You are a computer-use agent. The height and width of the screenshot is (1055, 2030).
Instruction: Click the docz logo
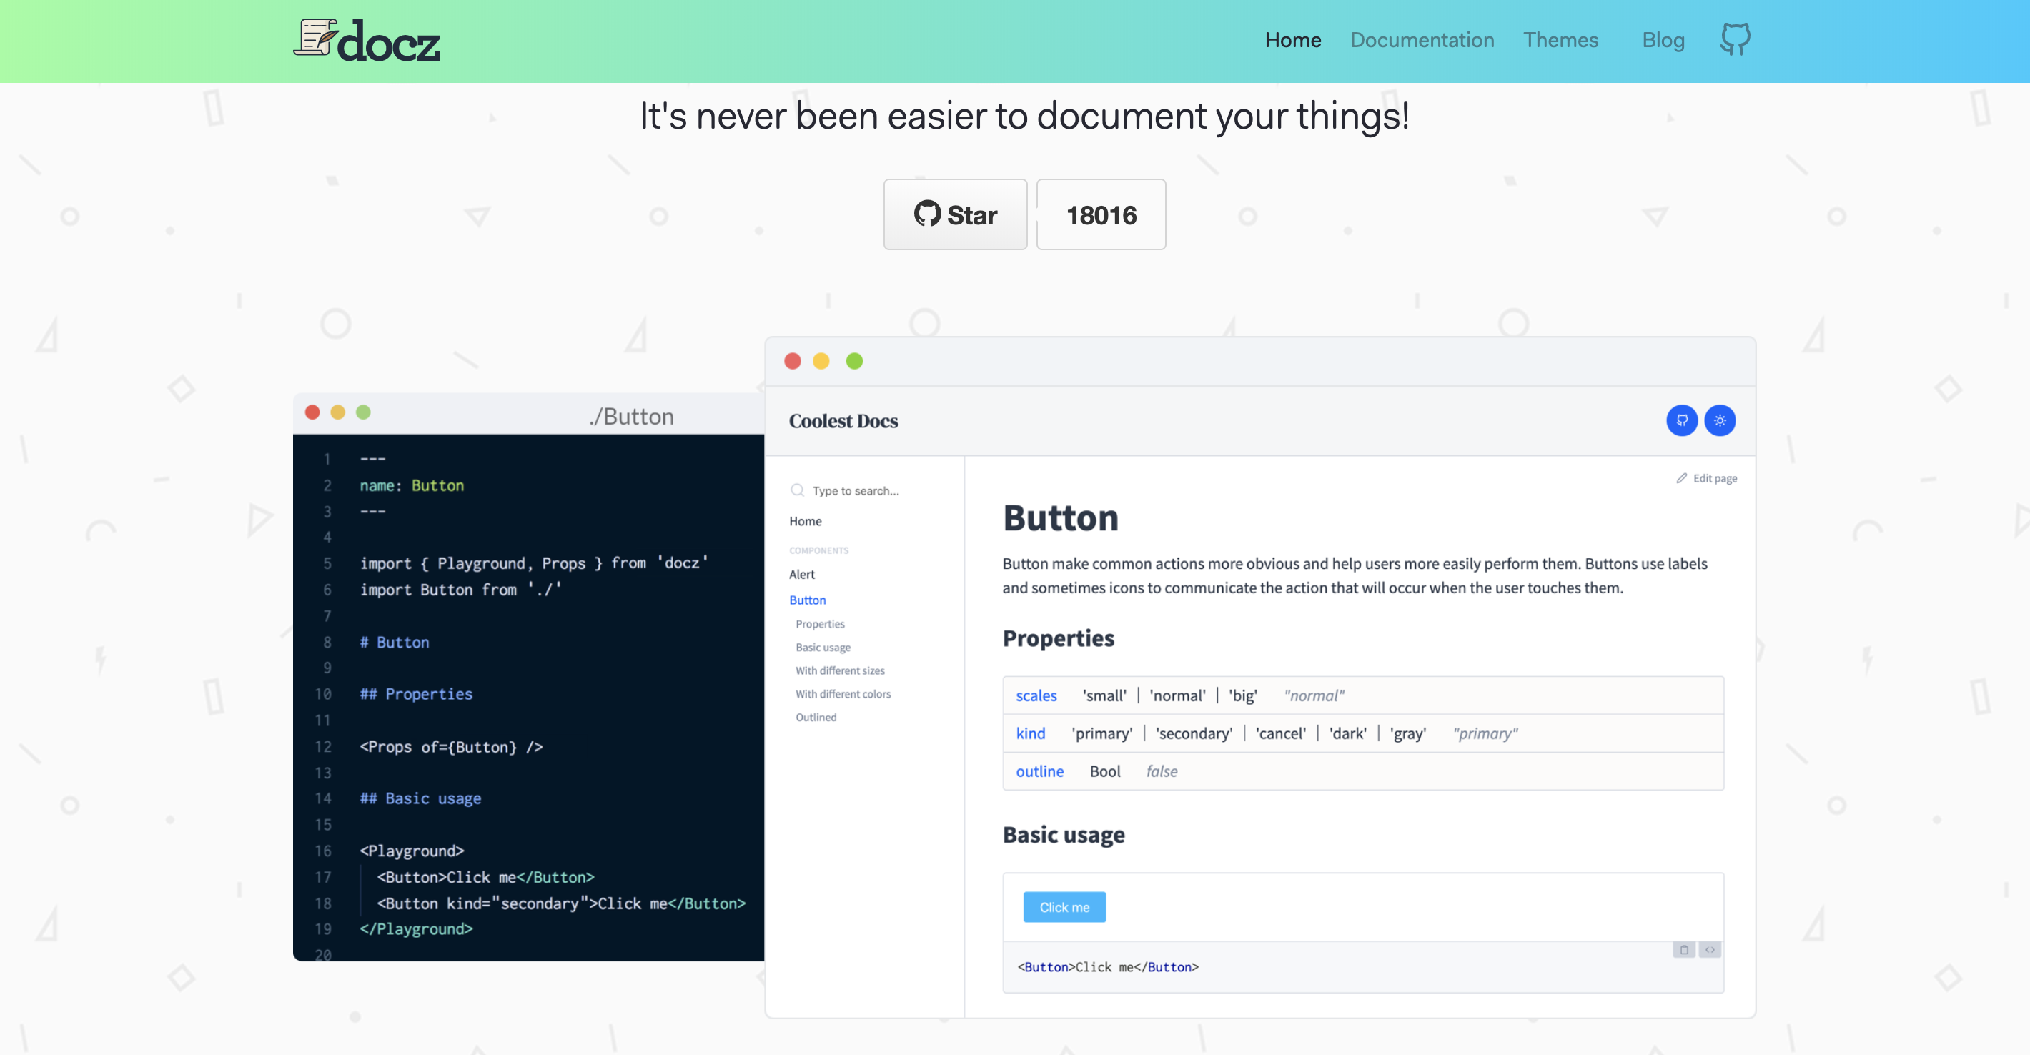pyautogui.click(x=367, y=41)
